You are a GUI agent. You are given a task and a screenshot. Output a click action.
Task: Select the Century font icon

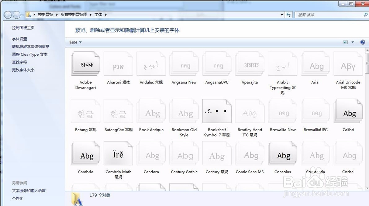(x=217, y=153)
